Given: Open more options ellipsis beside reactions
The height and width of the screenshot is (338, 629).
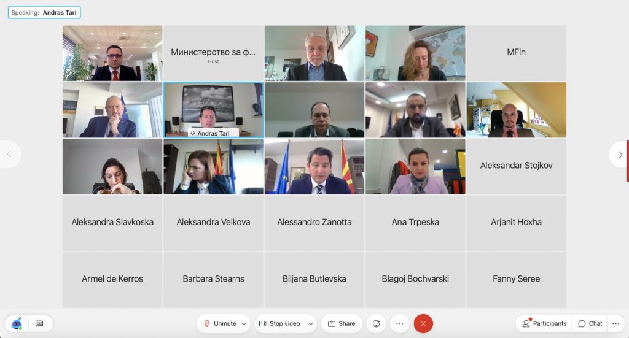Looking at the screenshot, I should click(x=399, y=323).
